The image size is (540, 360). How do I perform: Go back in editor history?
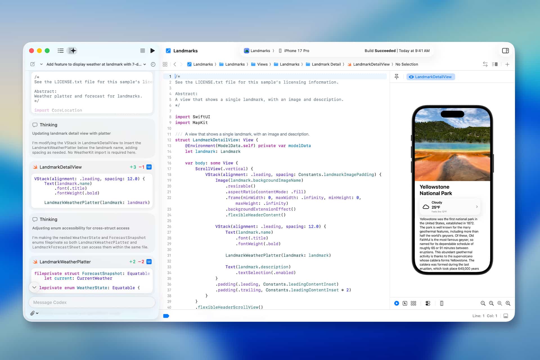pyautogui.click(x=175, y=64)
